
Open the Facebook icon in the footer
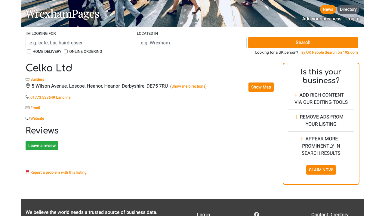pyautogui.click(x=256, y=214)
